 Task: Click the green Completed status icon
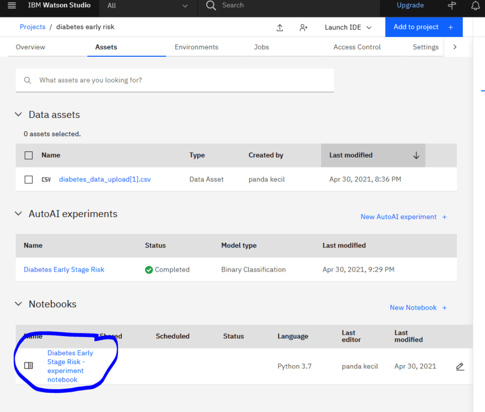click(149, 270)
